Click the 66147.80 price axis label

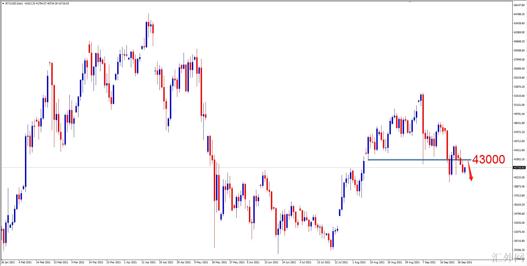[519, 5]
